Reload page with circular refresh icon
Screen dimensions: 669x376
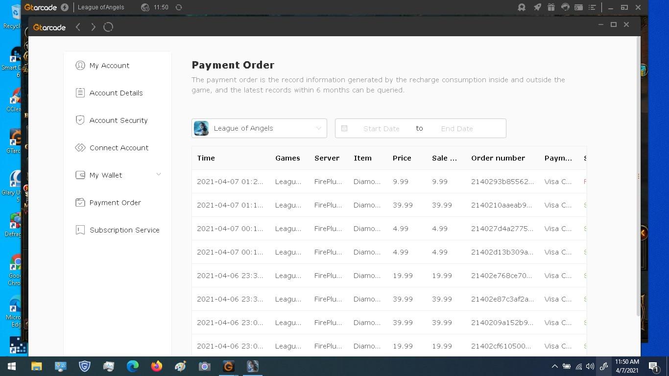[108, 27]
